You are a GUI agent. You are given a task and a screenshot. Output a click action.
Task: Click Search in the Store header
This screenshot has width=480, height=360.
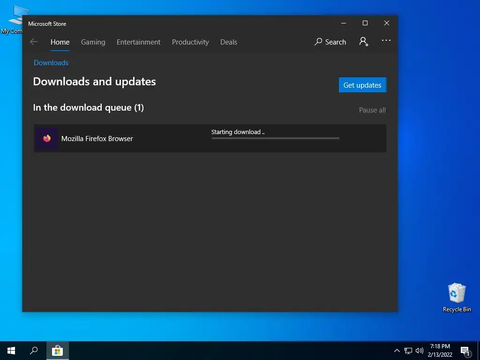(x=330, y=42)
